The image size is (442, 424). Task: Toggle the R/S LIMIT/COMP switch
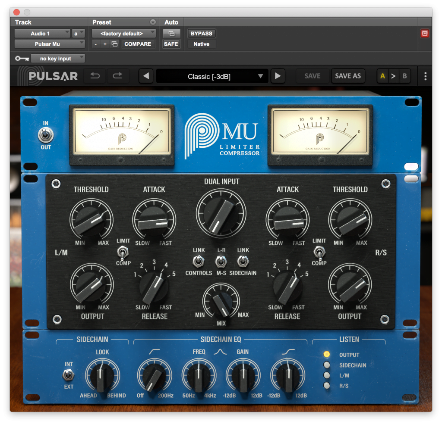[319, 253]
